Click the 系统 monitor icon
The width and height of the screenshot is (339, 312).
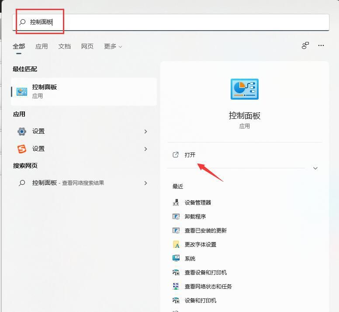pyautogui.click(x=176, y=258)
